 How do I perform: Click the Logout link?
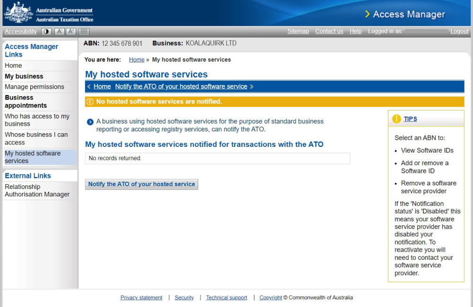(x=459, y=31)
